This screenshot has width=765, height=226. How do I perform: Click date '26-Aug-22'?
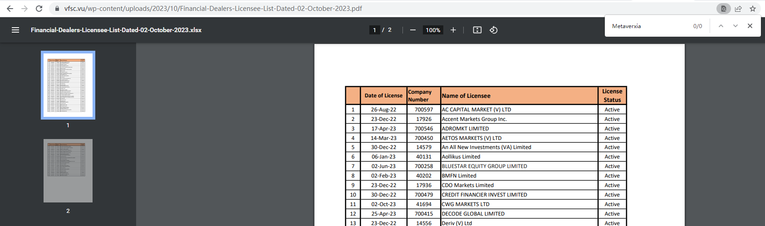pyautogui.click(x=383, y=110)
